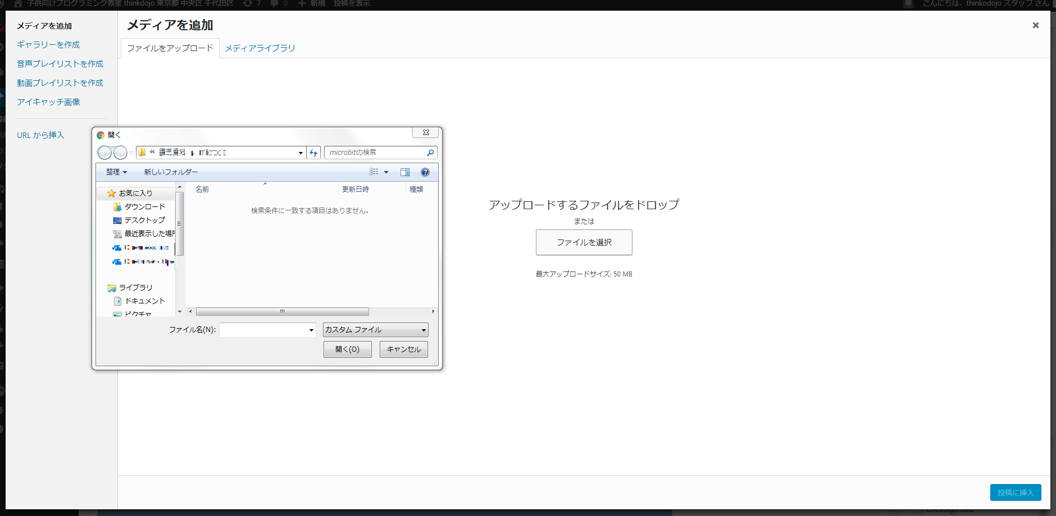Close the メディアを追加 modal
The height and width of the screenshot is (516, 1056).
coord(1036,25)
